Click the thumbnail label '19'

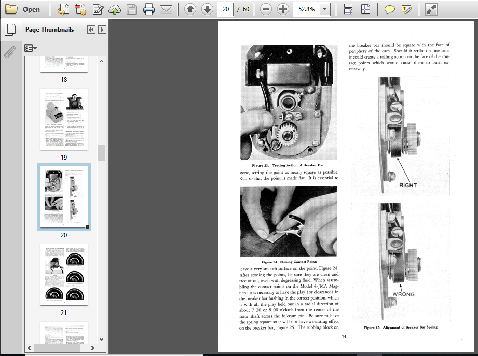(x=64, y=158)
